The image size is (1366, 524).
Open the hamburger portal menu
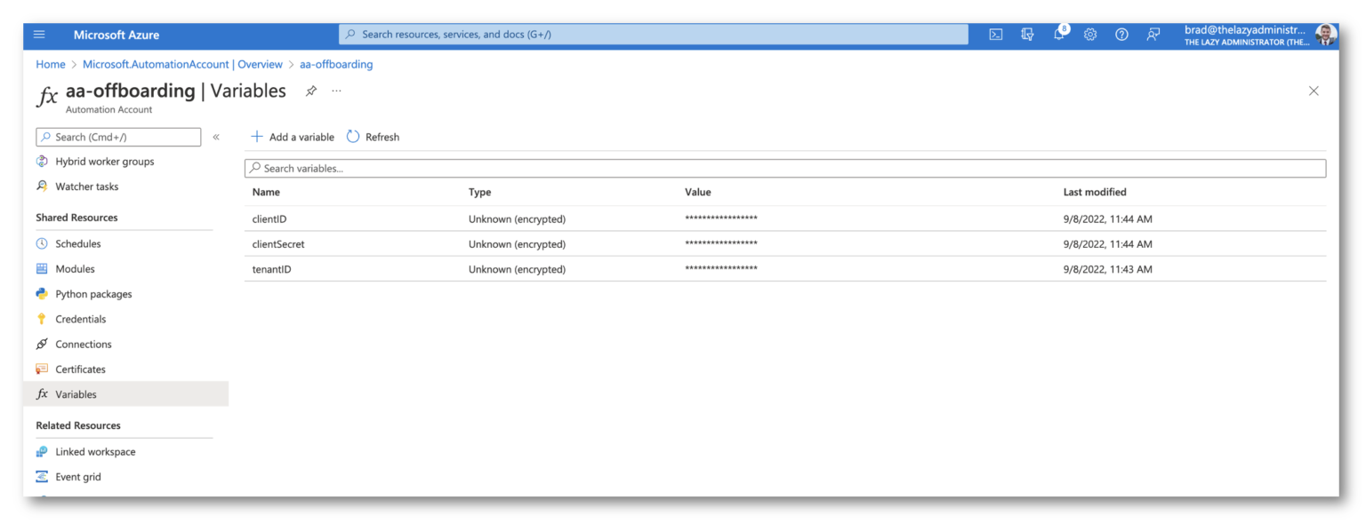(x=39, y=35)
